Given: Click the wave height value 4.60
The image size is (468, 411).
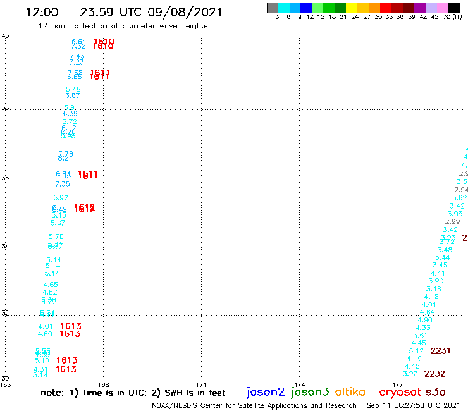Looking at the screenshot, I should click(x=45, y=334).
